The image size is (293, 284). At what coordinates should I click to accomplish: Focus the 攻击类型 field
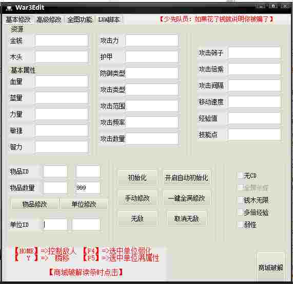152,90
